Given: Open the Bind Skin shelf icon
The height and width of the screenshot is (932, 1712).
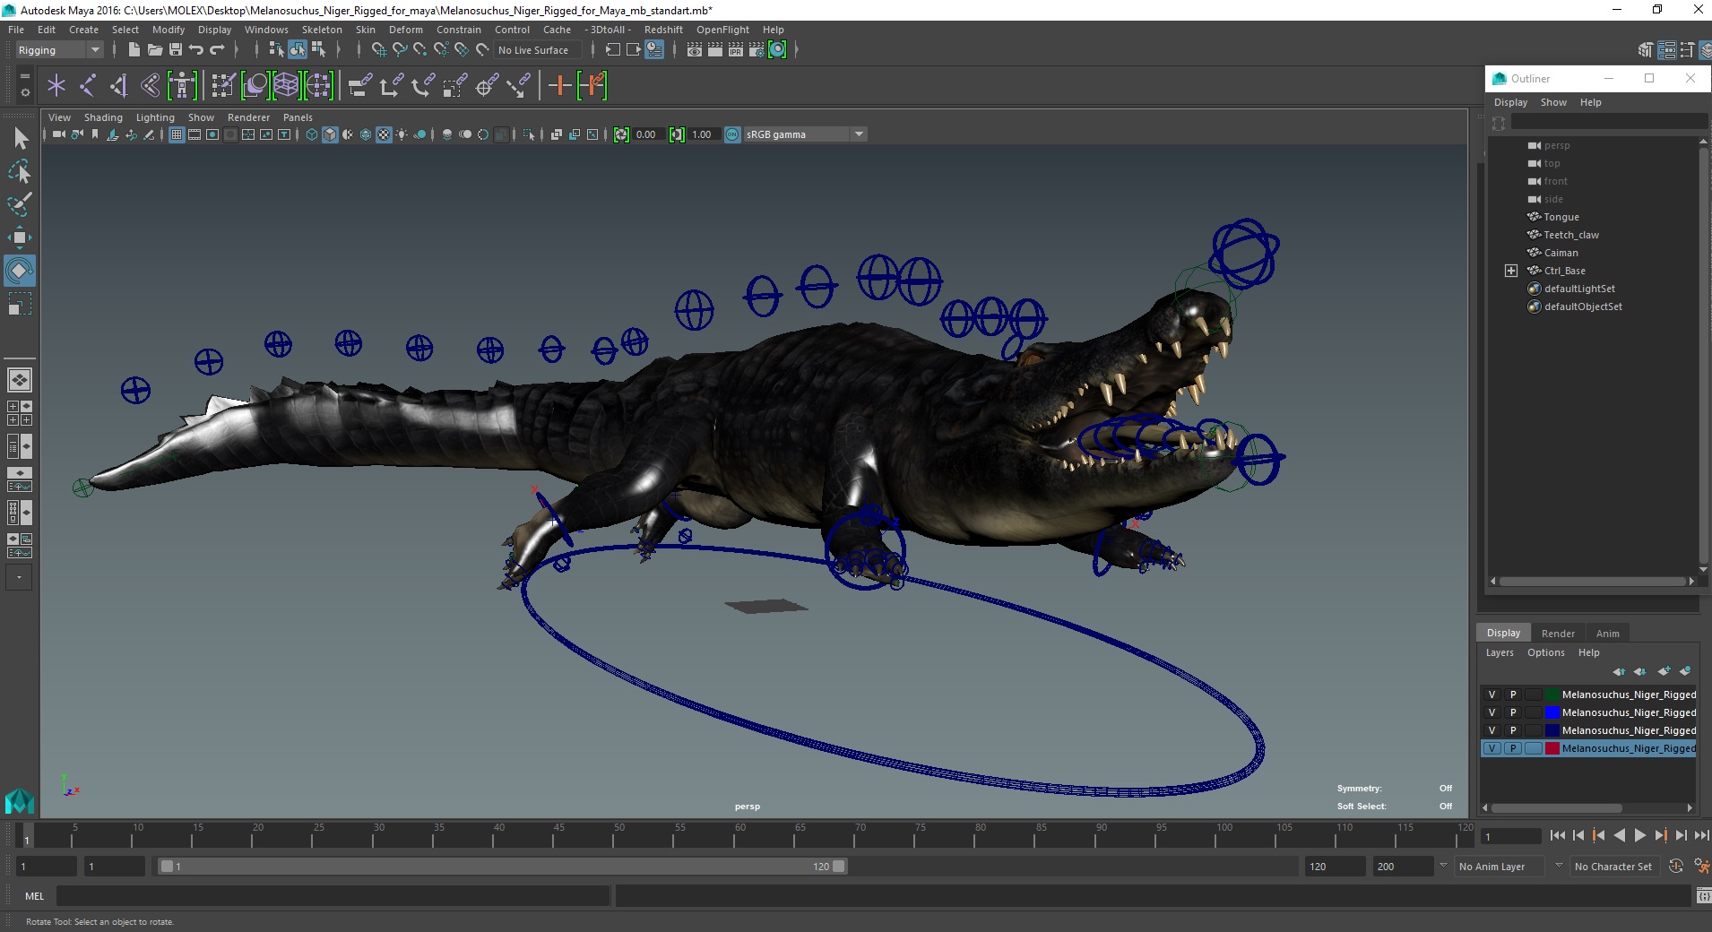Looking at the screenshot, I should (151, 85).
